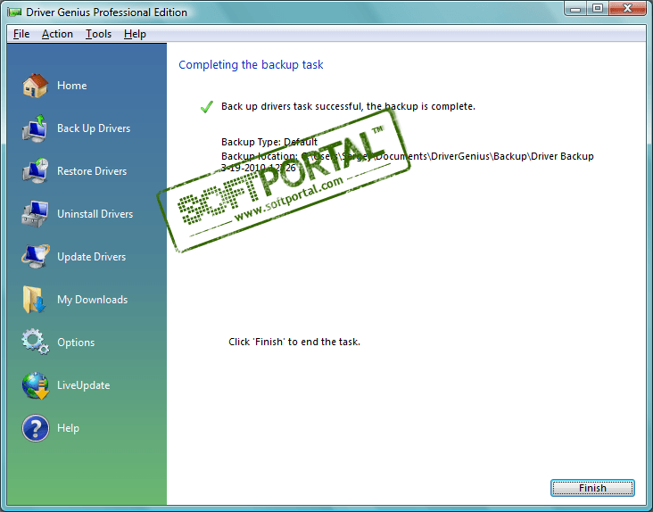Select Back Up Drivers label
This screenshot has width=653, height=512.
pyautogui.click(x=94, y=128)
